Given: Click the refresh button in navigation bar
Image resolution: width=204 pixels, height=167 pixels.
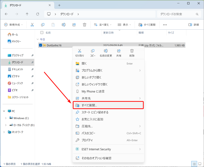Looking at the screenshot, I should pyautogui.click(x=38, y=14).
